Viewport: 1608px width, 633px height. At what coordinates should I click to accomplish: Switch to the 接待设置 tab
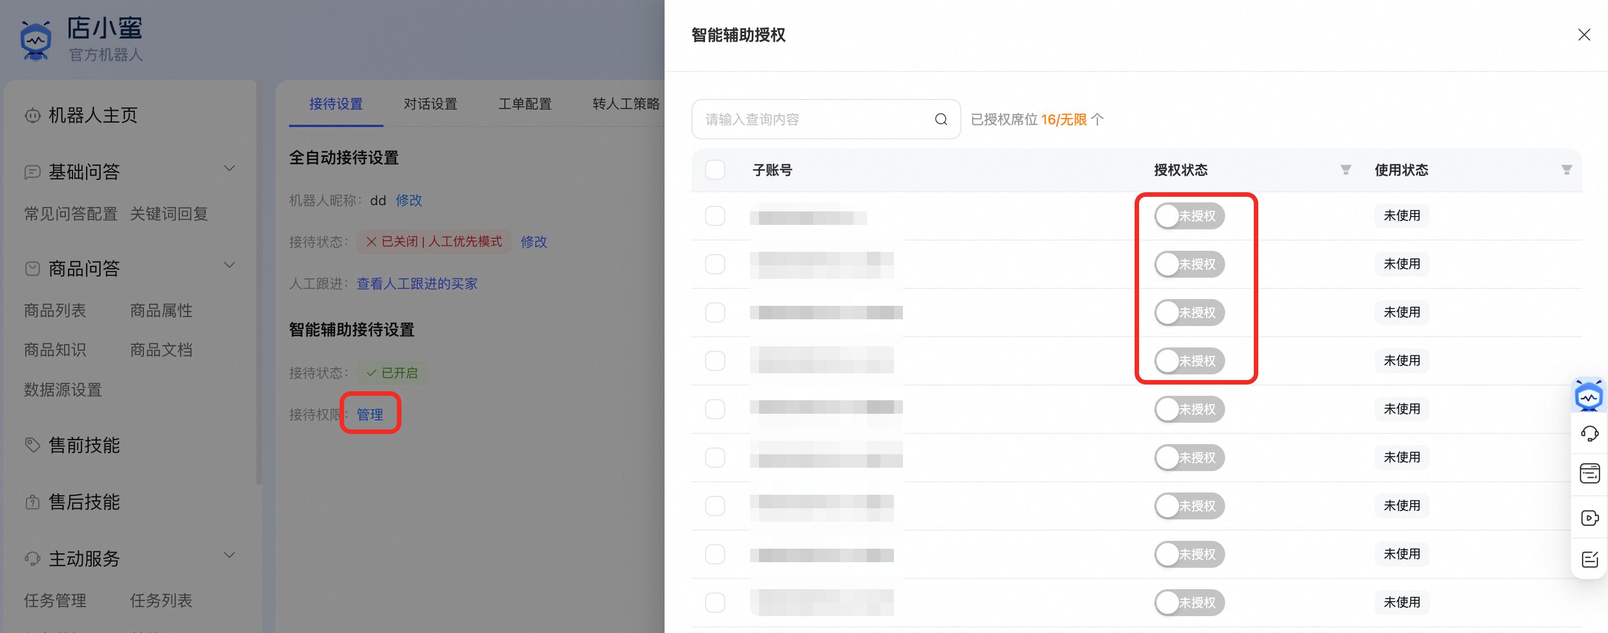[336, 104]
